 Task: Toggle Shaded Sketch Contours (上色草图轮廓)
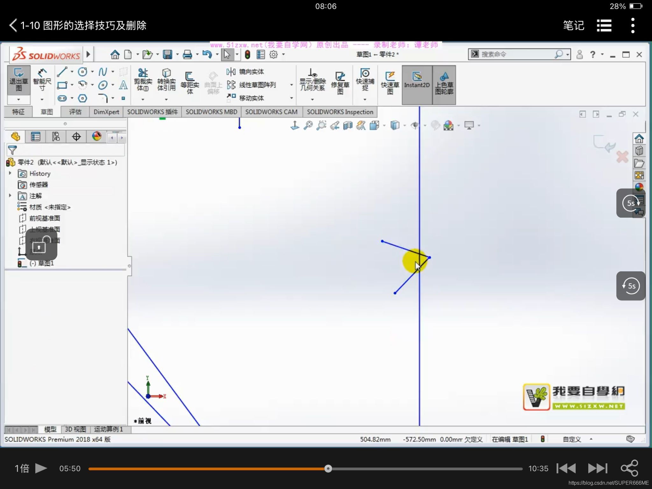[x=444, y=82]
